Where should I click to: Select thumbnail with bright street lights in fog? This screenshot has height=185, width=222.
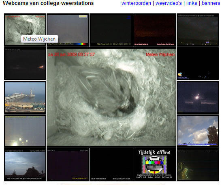coord(25,131)
